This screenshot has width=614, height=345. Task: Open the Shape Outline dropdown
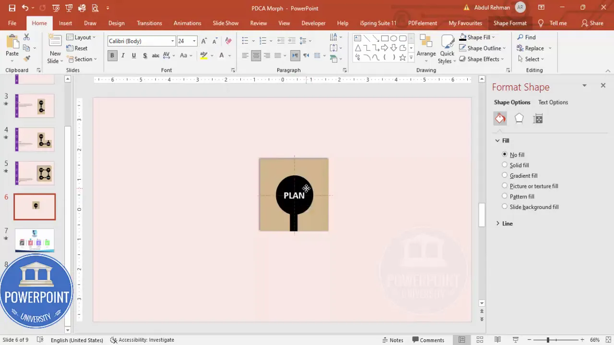click(x=482, y=48)
